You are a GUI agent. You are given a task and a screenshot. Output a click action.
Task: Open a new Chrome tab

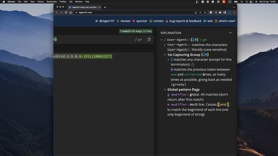click(105, 7)
